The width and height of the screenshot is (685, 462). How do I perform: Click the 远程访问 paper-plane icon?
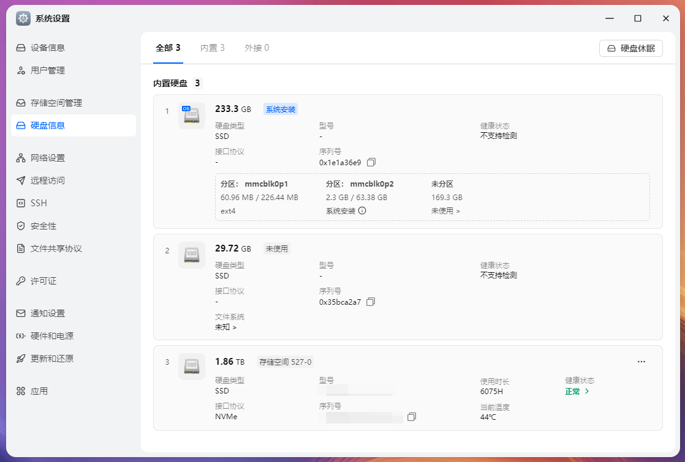pyautogui.click(x=21, y=181)
